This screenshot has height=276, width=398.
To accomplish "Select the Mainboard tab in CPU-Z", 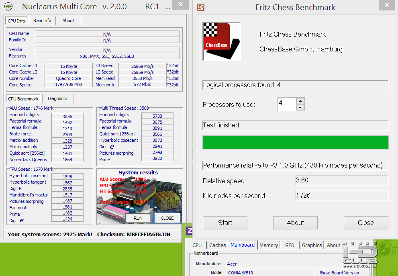I will click(243, 245).
